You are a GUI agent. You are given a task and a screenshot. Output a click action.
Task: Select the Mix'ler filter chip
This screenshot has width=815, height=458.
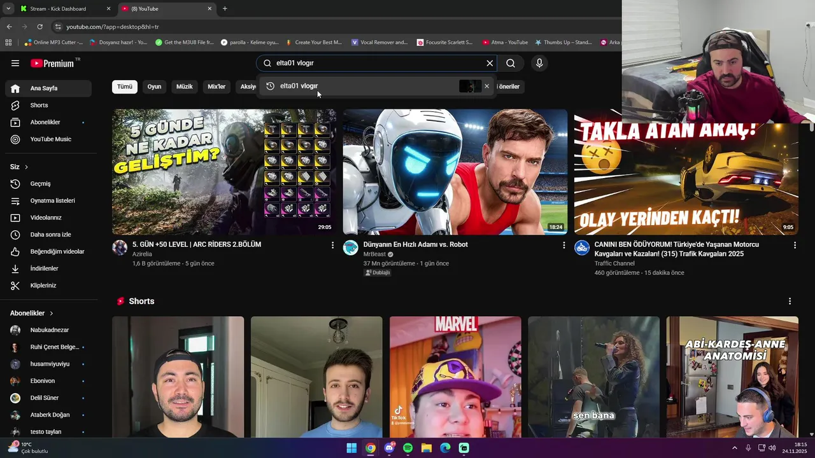coord(216,87)
